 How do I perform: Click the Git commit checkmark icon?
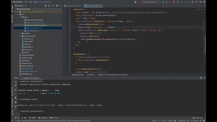[x=185, y=2]
